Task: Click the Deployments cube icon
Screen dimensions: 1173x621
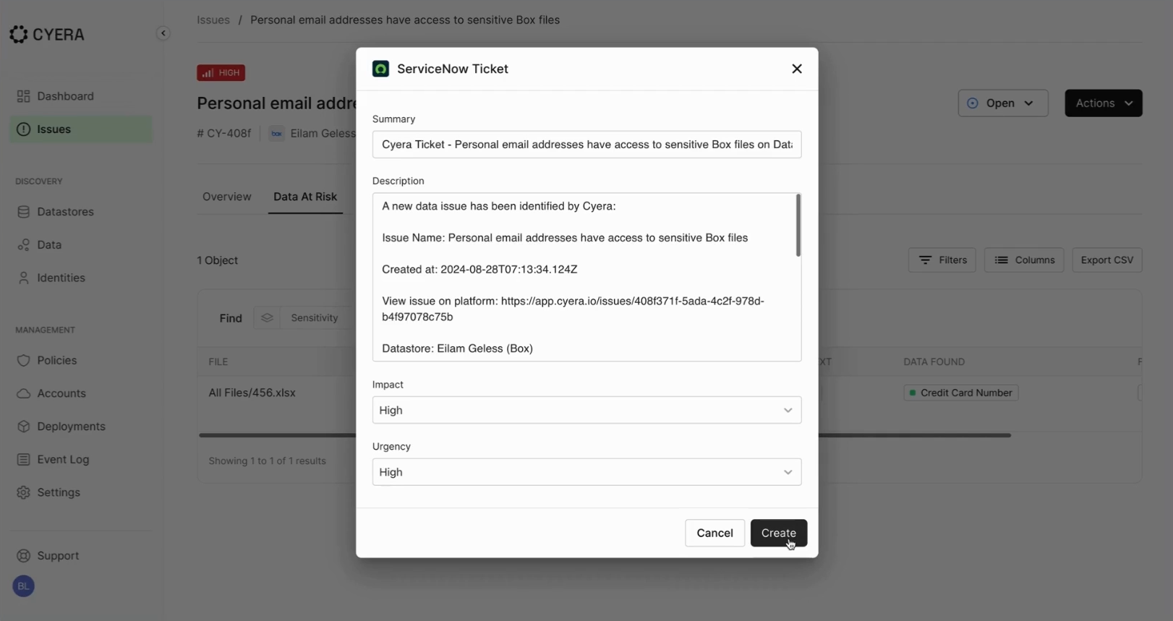Action: [23, 427]
